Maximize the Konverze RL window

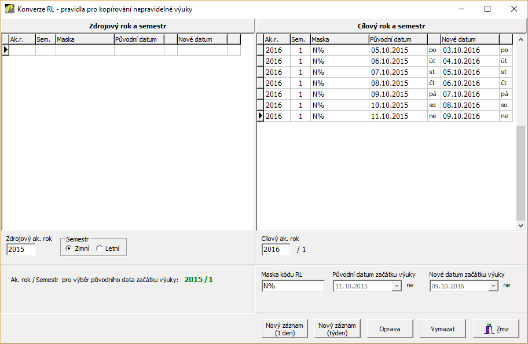tap(487, 9)
